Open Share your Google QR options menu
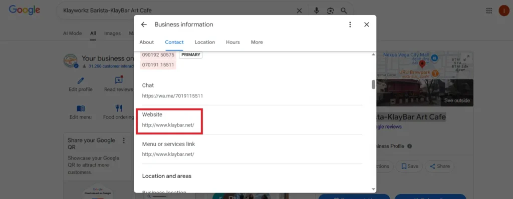Screen dimensions: 513x199 pos(124,140)
